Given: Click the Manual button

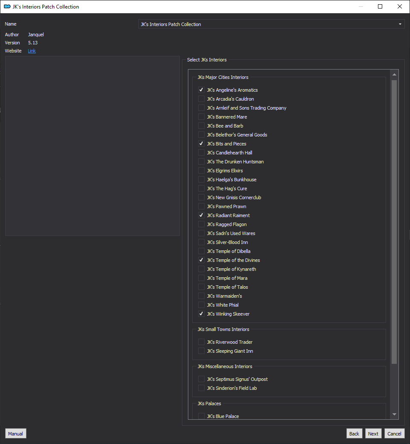Looking at the screenshot, I should point(16,433).
